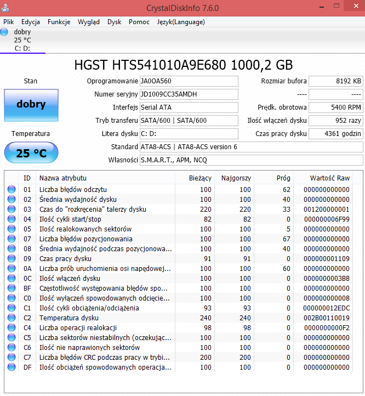Click status icon for attribute C7
Screen dimensions: 365x396
point(12,357)
